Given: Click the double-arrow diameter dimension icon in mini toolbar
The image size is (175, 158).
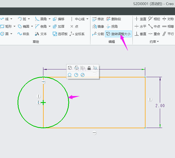Looking at the screenshot, I should pyautogui.click(x=83, y=75).
